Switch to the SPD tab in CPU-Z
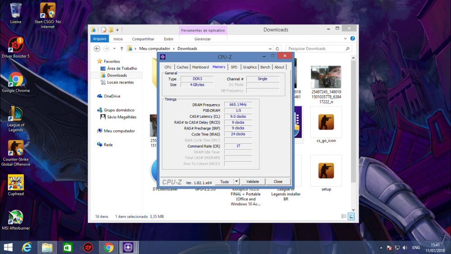 (234, 67)
